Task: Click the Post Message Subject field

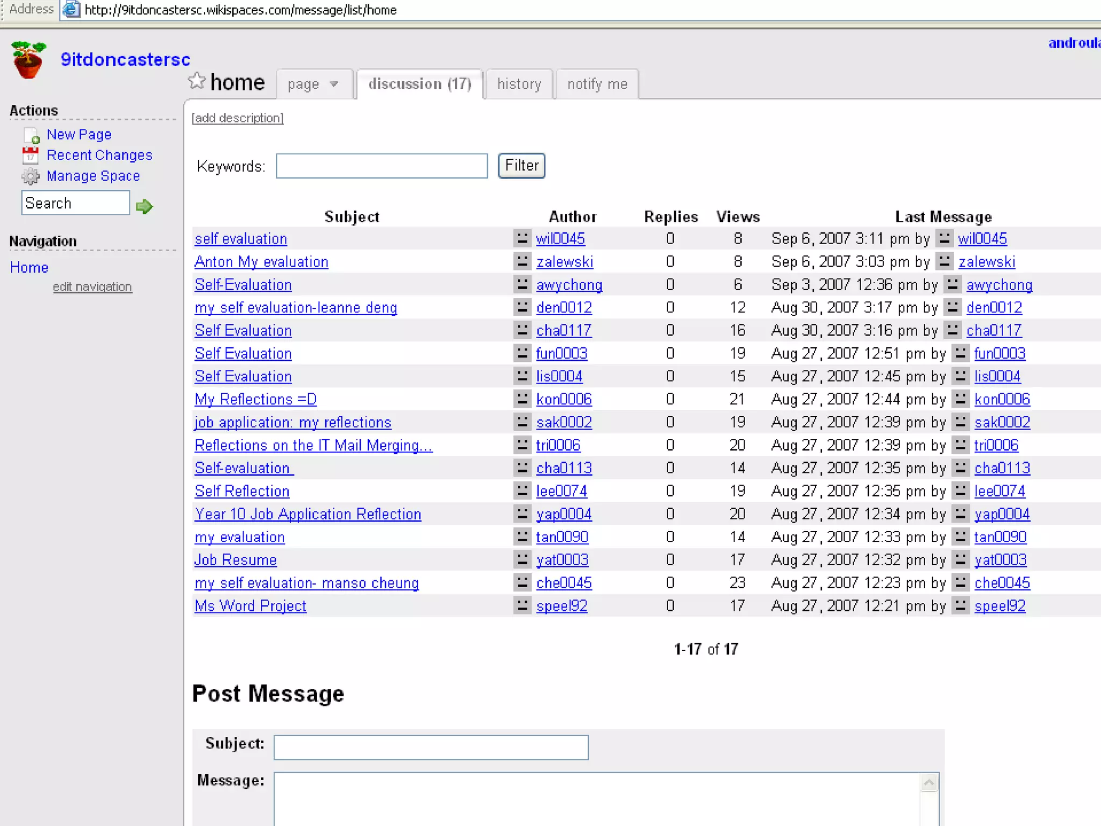Action: pyautogui.click(x=431, y=747)
